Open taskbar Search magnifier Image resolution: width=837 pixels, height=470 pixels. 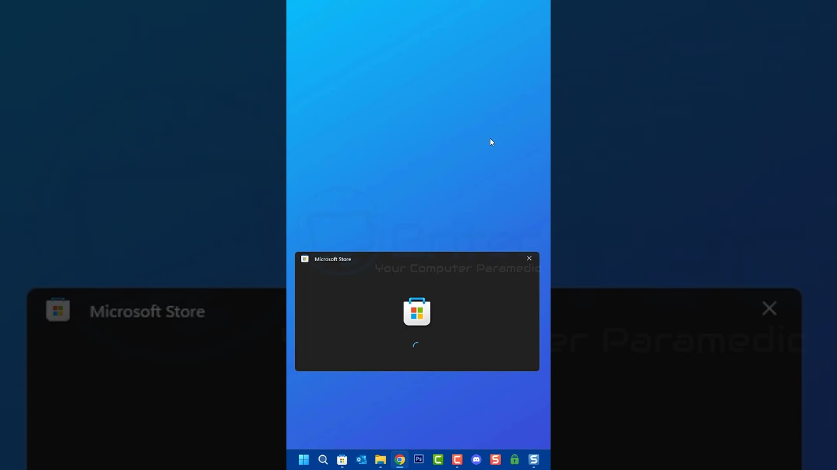323,460
